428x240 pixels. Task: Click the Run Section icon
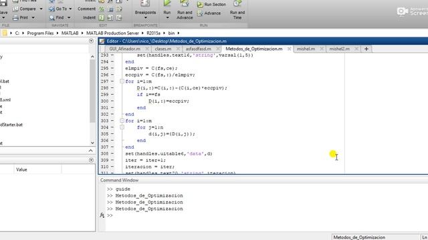(200, 5)
